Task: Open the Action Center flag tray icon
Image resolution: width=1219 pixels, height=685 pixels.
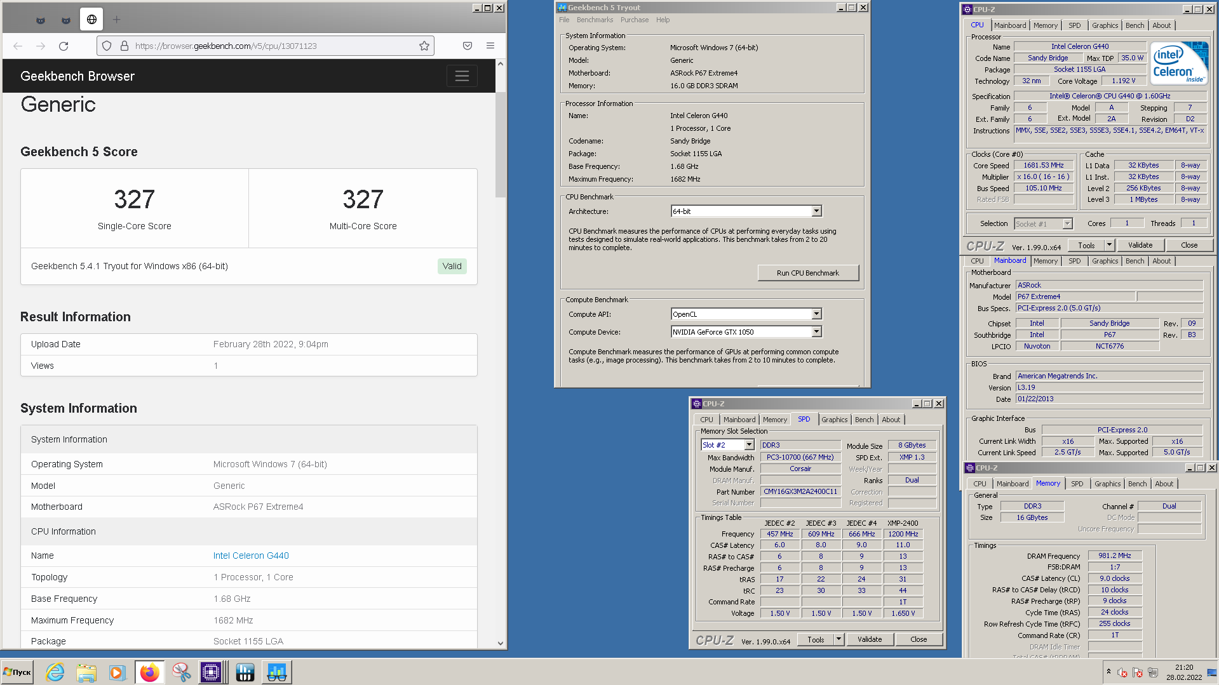Action: point(1138,672)
